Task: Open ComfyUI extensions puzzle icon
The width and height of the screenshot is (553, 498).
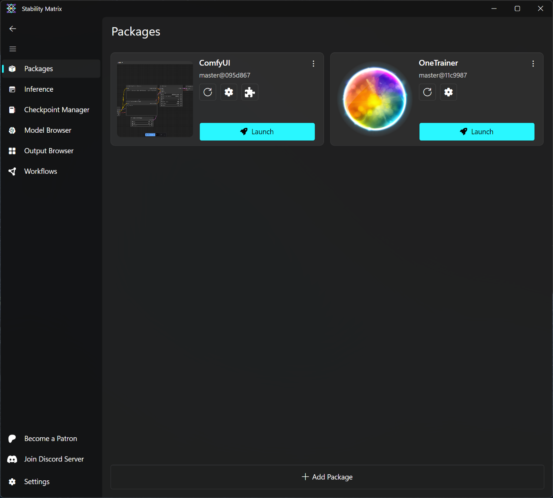Action: click(x=250, y=92)
